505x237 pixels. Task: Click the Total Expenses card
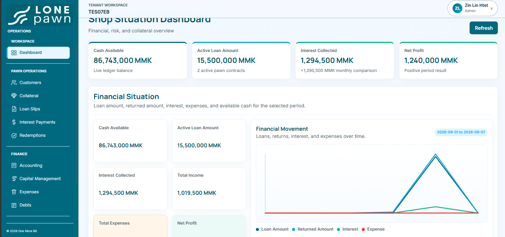pos(130,226)
